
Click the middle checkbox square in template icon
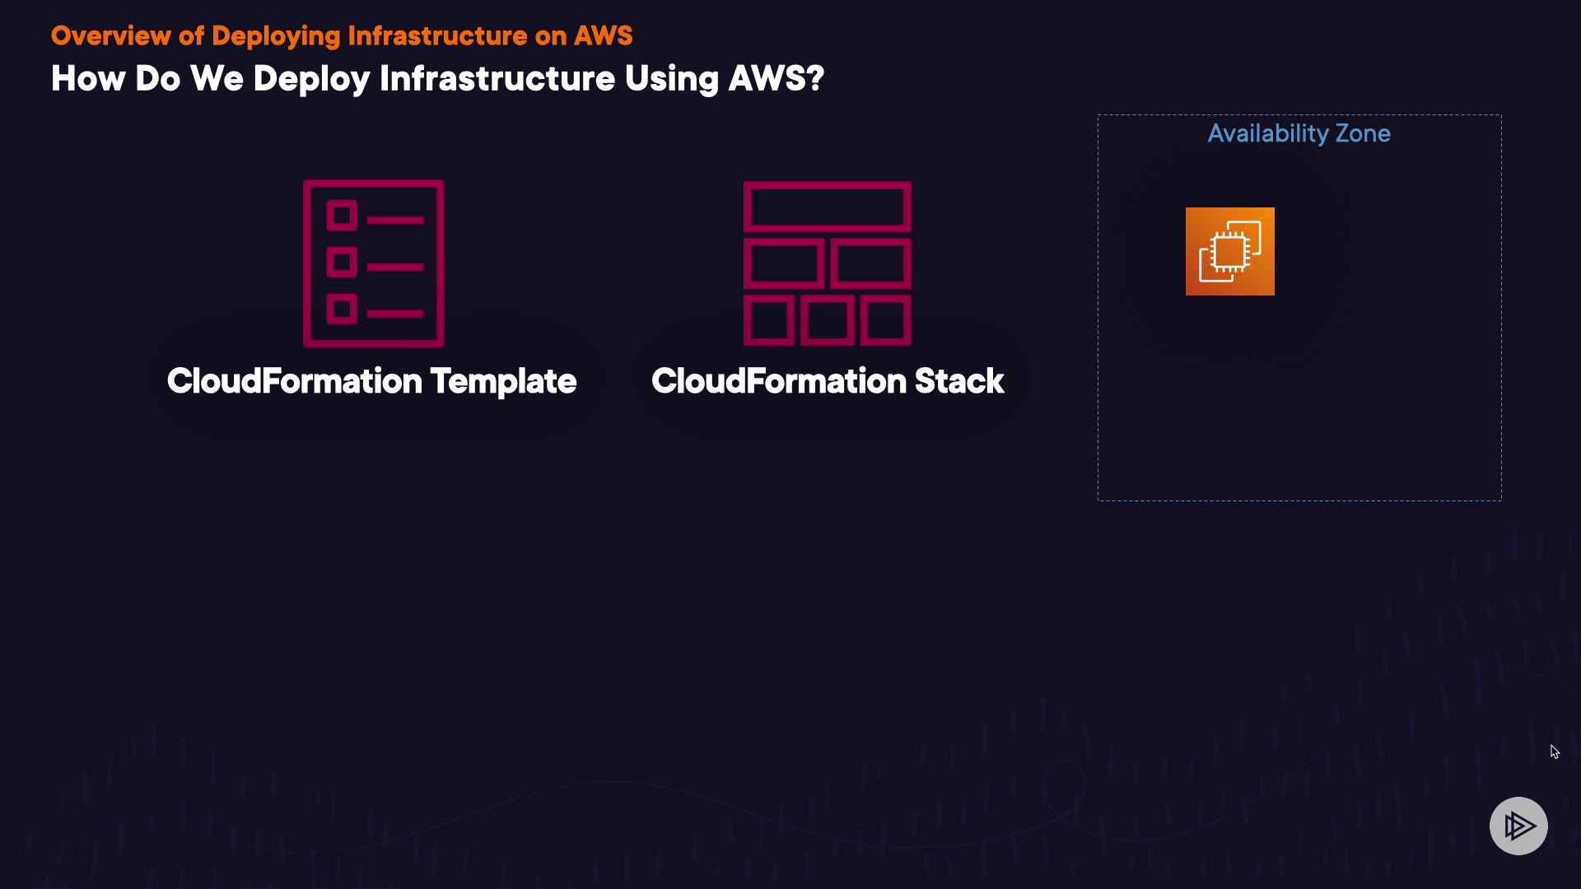point(341,263)
